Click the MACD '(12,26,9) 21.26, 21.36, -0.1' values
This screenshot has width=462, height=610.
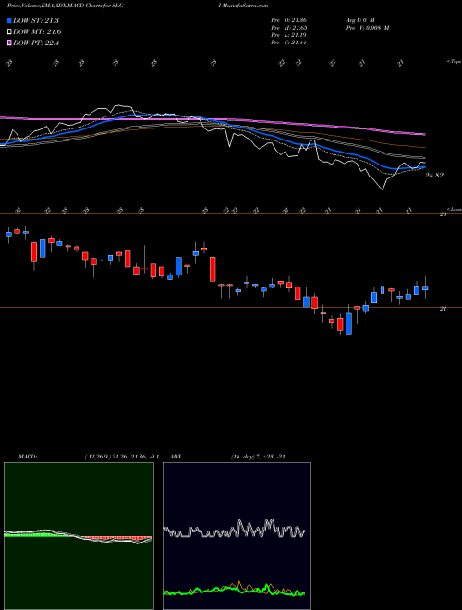[121, 457]
